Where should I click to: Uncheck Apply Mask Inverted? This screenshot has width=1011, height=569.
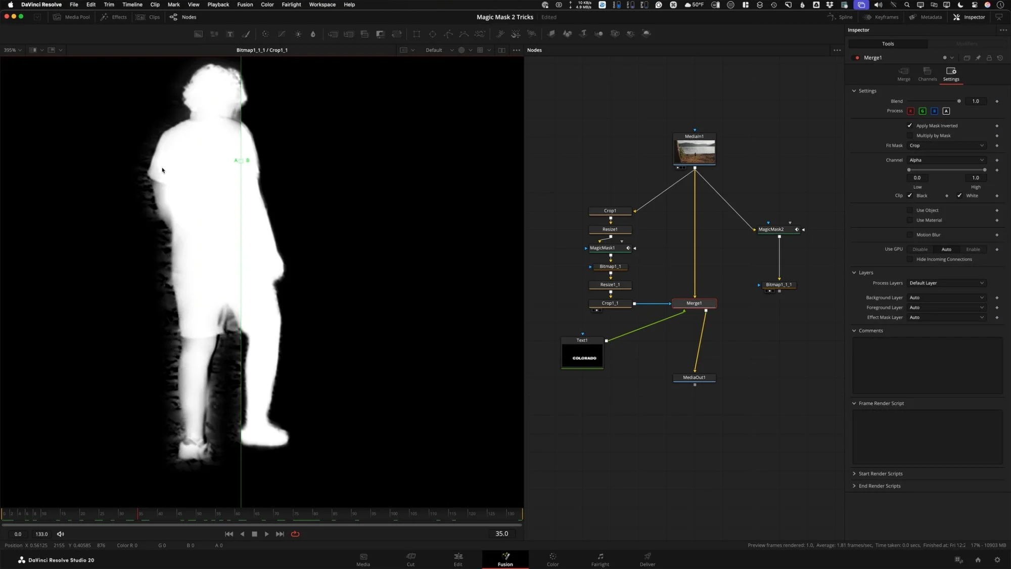click(x=910, y=125)
